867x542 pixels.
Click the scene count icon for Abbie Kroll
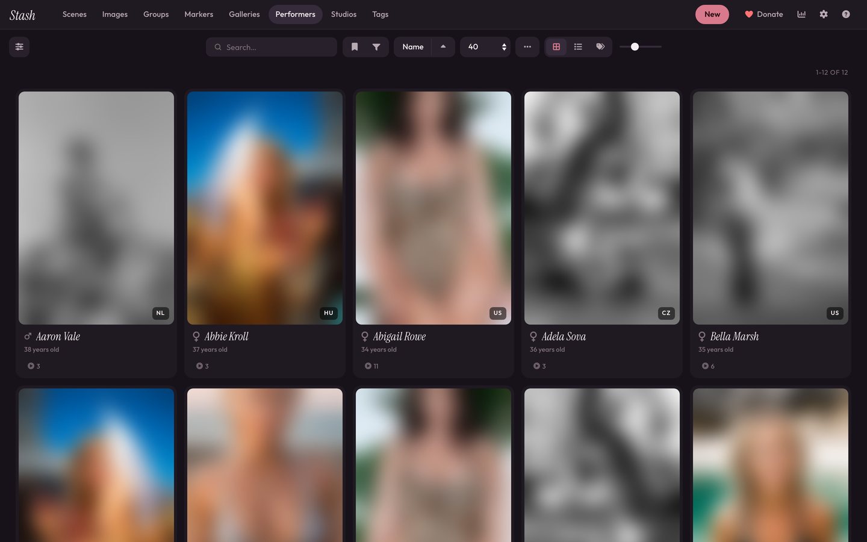point(199,366)
